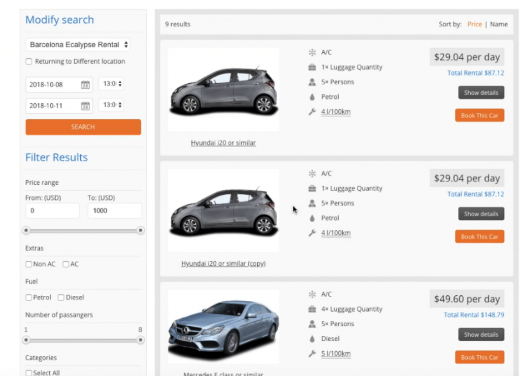Screen dimensions: 520x376
Task: Check the Petrol fuel filter
Action: (x=28, y=297)
